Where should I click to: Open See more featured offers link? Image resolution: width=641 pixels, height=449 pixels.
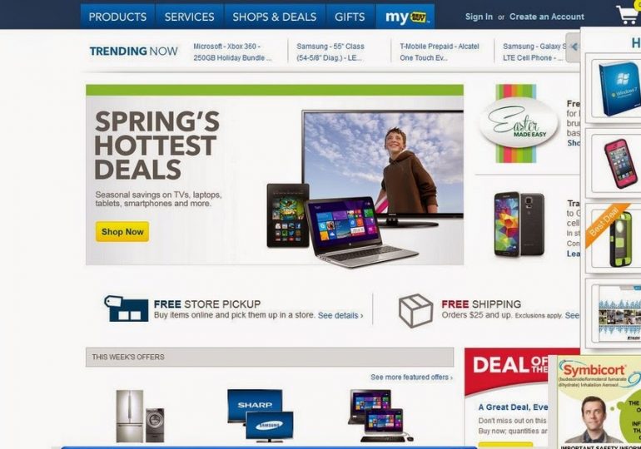[x=411, y=377]
